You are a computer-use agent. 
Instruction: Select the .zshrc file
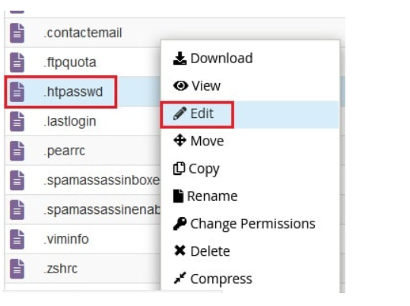pyautogui.click(x=61, y=269)
